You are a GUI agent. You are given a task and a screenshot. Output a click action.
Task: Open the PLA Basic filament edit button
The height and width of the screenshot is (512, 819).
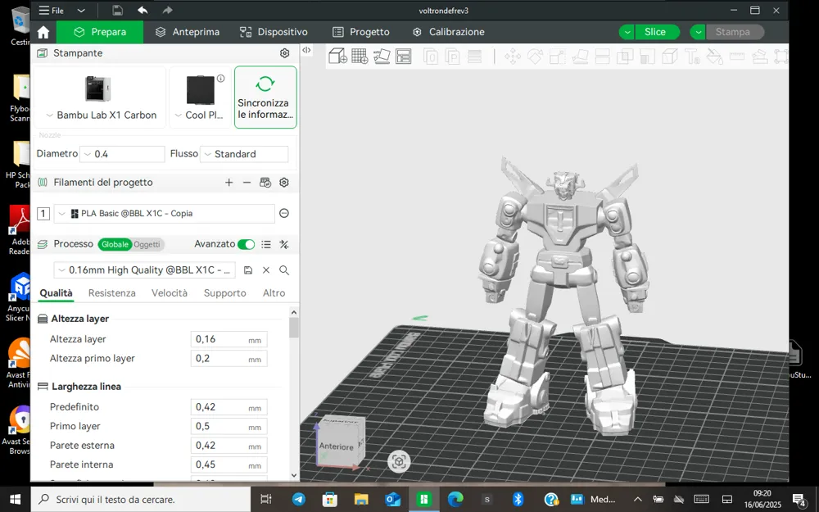click(284, 213)
